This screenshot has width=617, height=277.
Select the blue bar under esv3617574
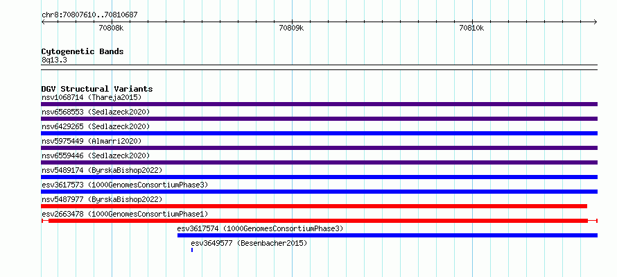click(388, 235)
